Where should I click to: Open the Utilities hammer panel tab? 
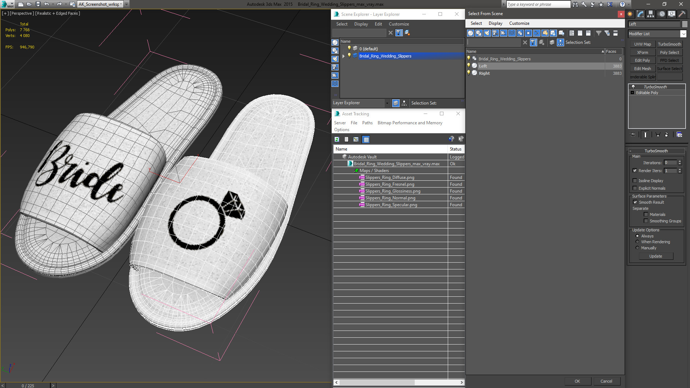pos(682,14)
